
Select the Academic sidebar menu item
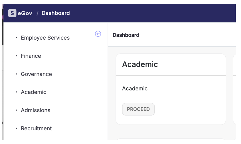33,92
